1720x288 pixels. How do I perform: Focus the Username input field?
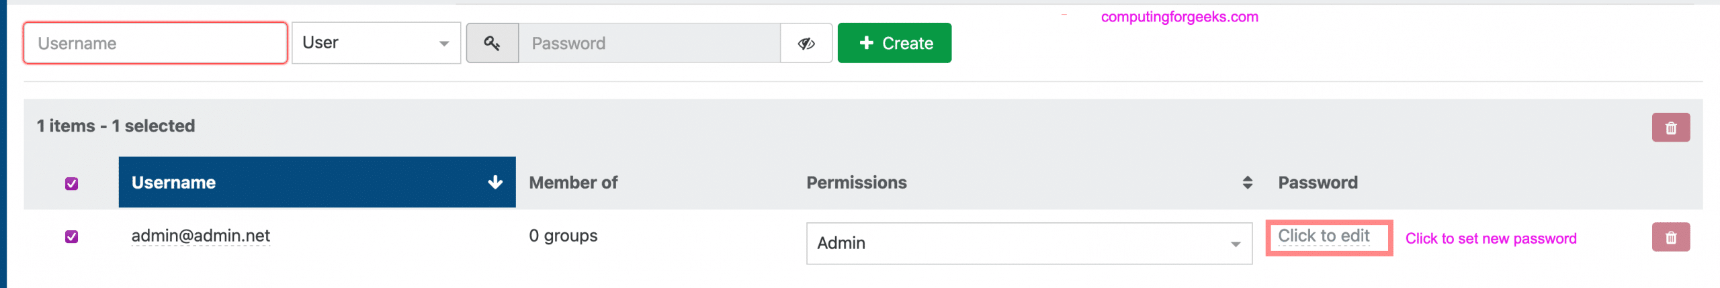tap(155, 43)
